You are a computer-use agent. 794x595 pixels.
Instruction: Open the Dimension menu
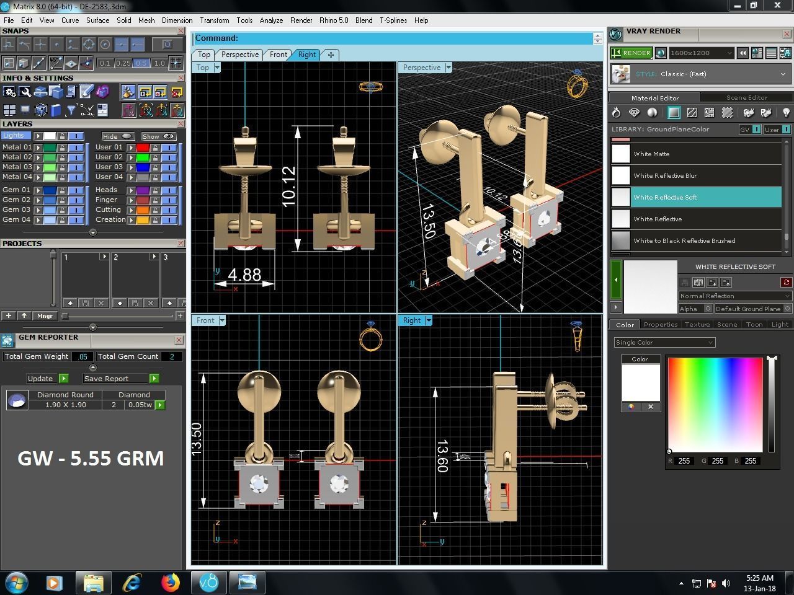(x=177, y=20)
